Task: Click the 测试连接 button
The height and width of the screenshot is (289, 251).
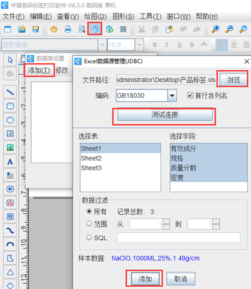Action: click(165, 115)
